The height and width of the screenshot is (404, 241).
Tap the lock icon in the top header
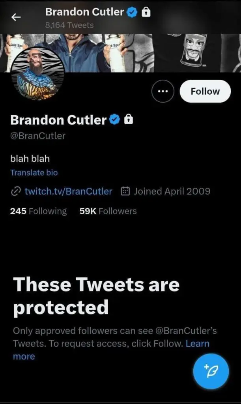pos(146,12)
